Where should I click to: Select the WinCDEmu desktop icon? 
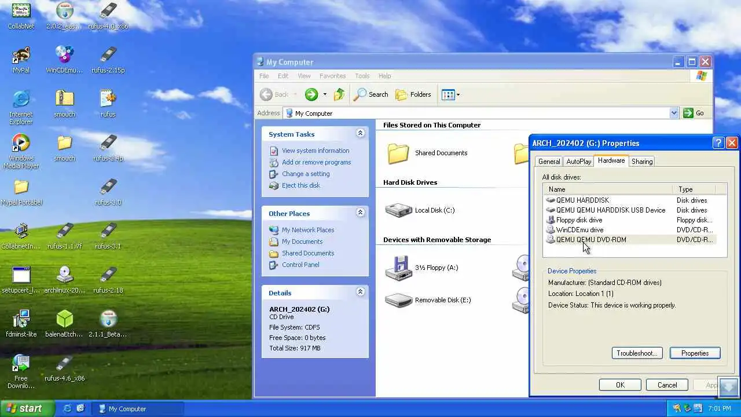(x=64, y=60)
